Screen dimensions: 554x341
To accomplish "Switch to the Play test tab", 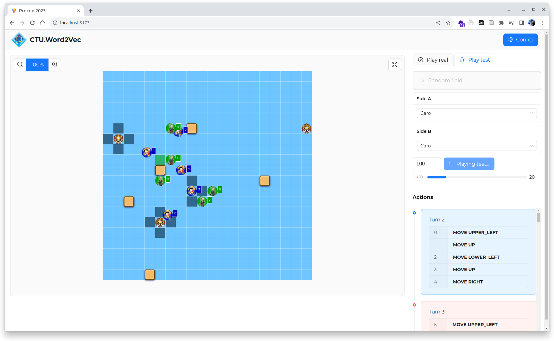I will point(474,60).
